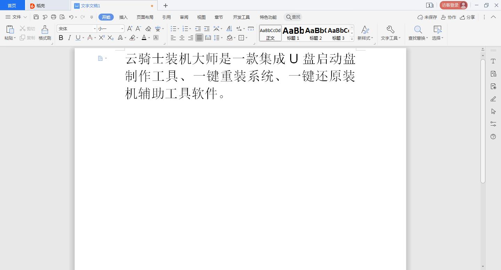This screenshot has width=501, height=270.
Task: Click the 分享 (Share) button
Action: tap(467, 17)
